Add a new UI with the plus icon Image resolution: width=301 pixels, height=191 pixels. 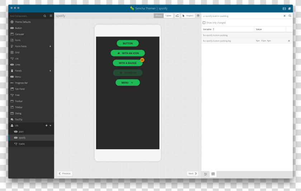(x=46, y=126)
